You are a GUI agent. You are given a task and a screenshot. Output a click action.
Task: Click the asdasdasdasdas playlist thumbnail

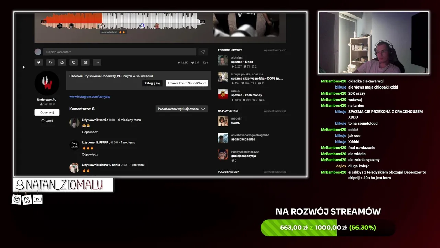point(223,138)
